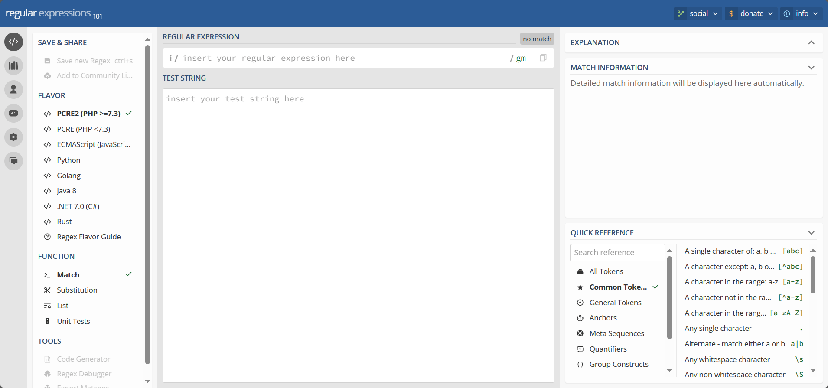Viewport: 828px width, 388px height.
Task: Open the regex editor code icon in sidebar
Action: tap(13, 42)
